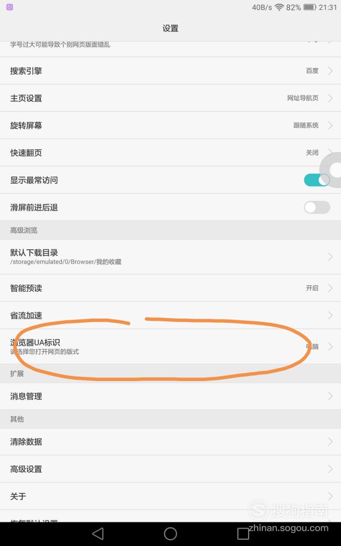The width and height of the screenshot is (341, 546).
Task: Open 旋转屏幕 option showing 跟随系统
Action: [170, 125]
